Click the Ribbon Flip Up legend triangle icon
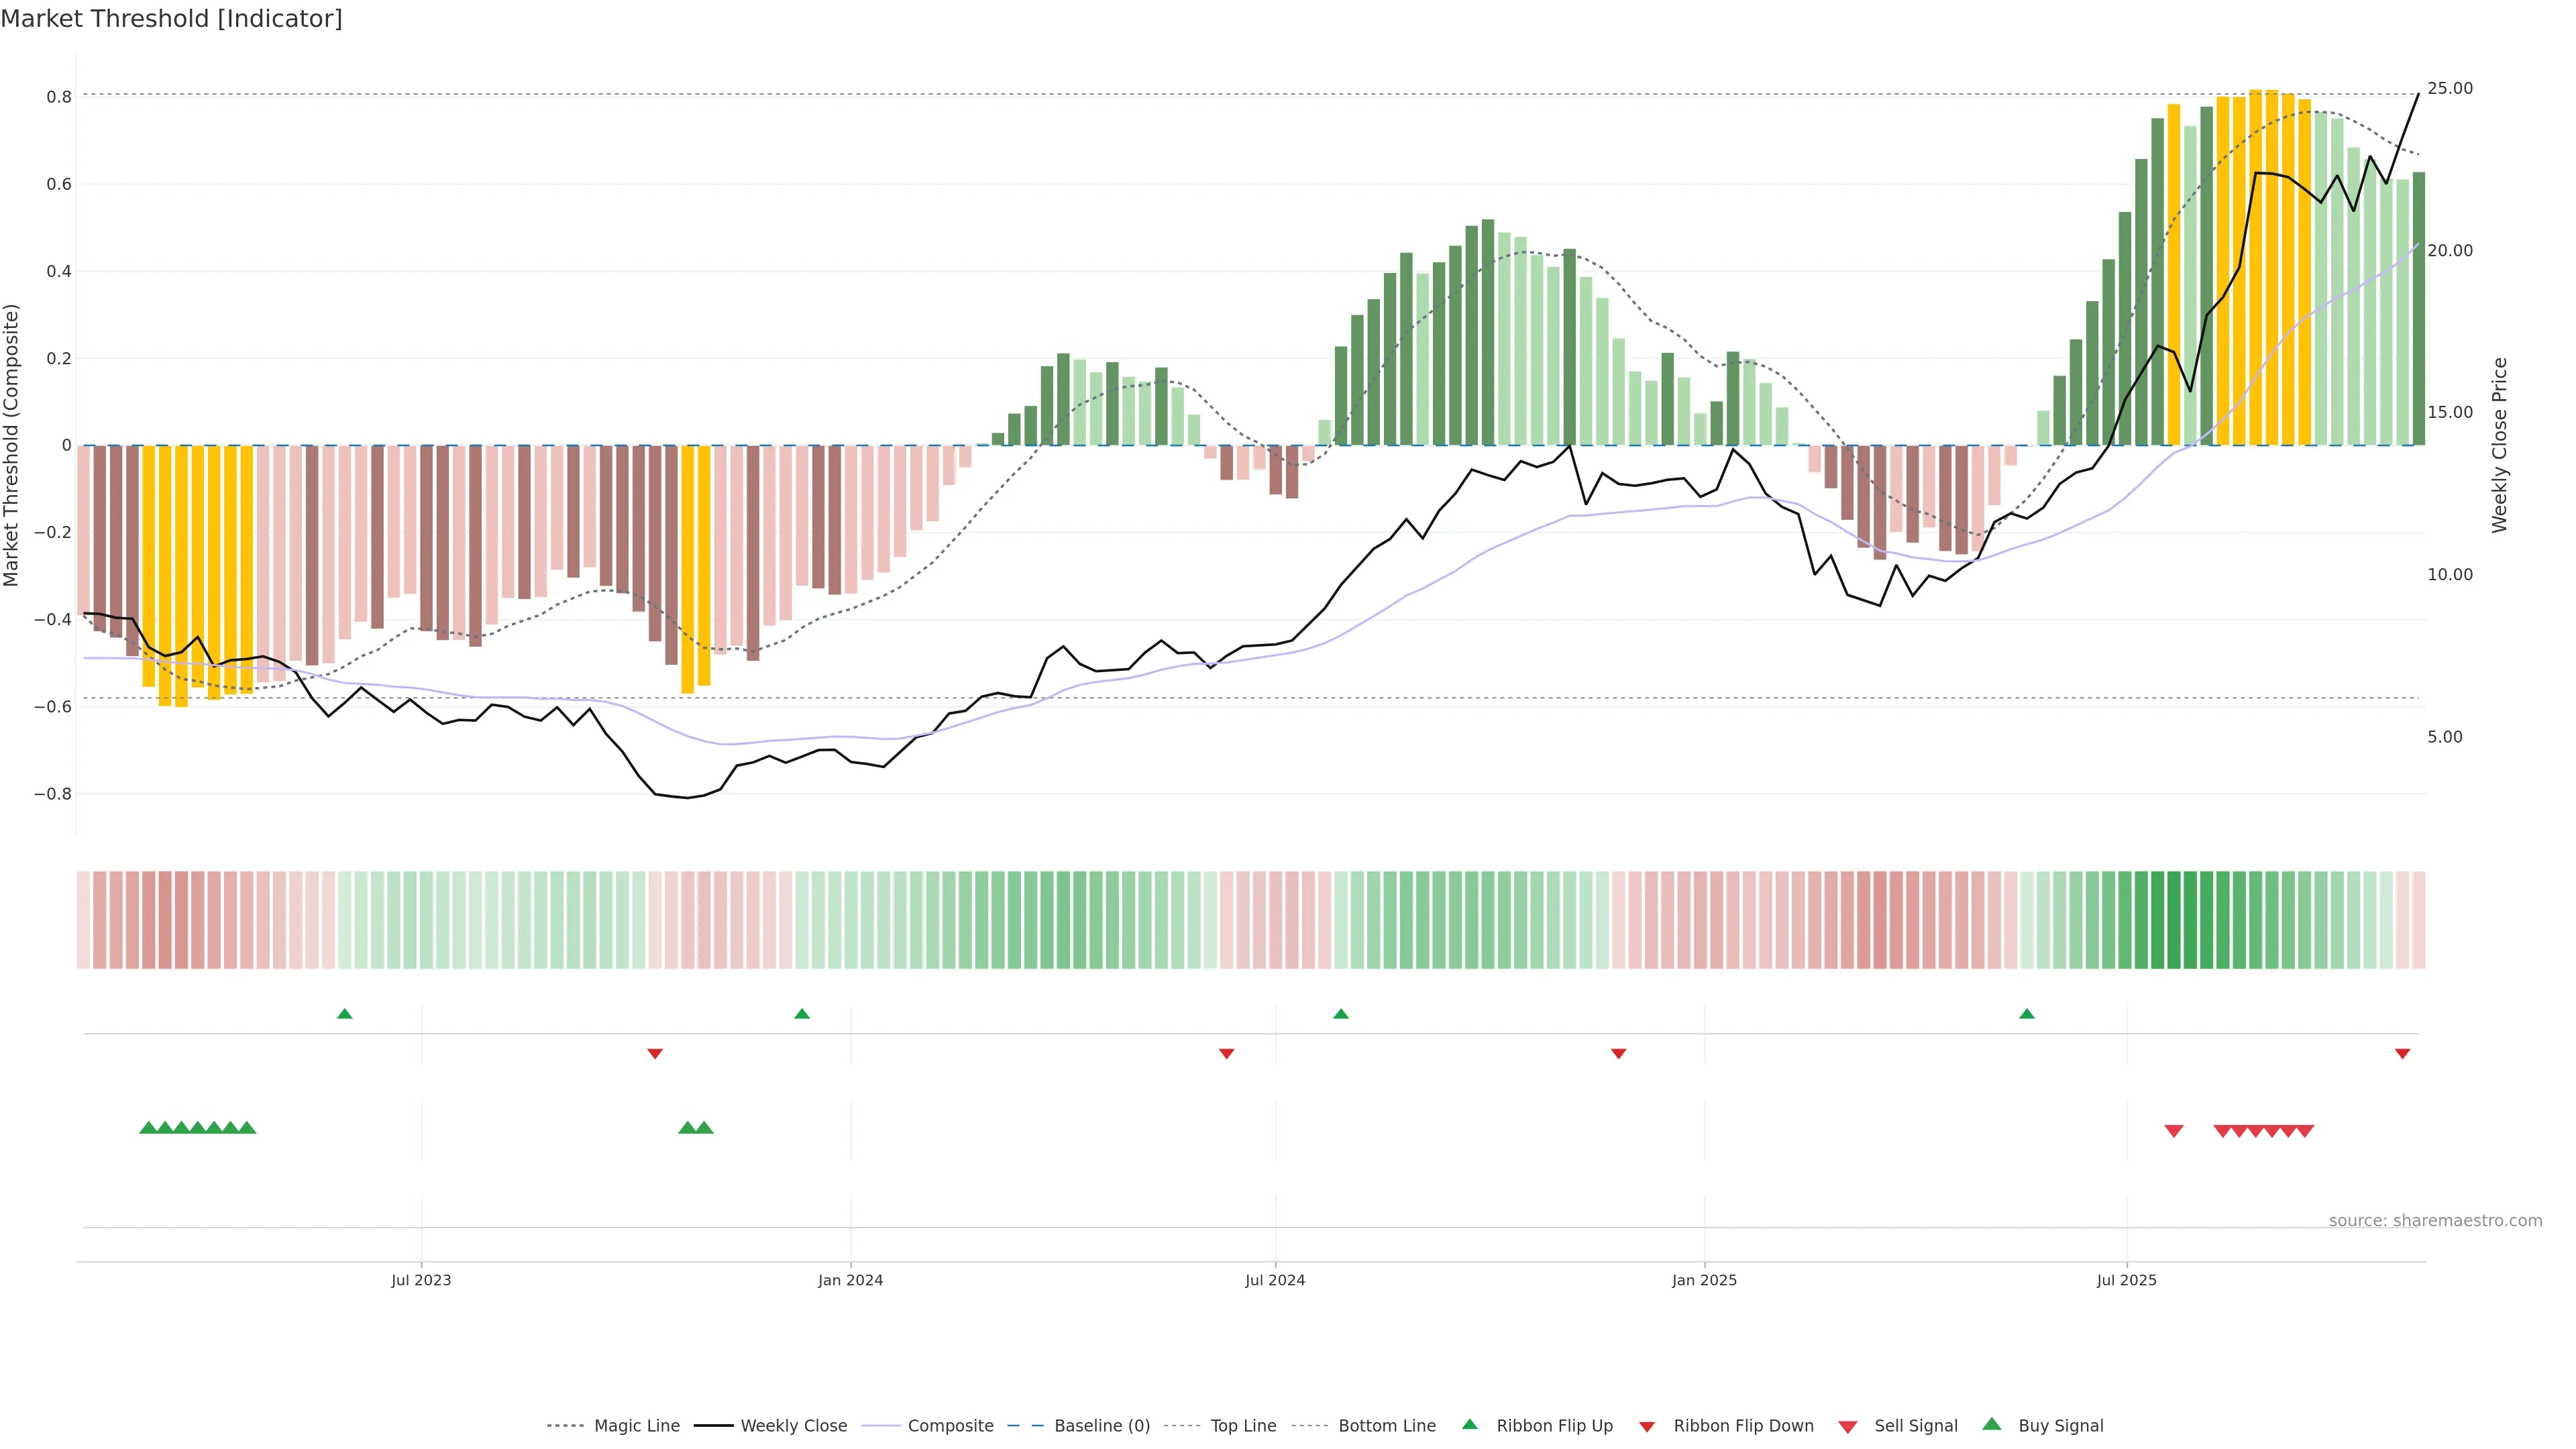Viewport: 2576px width, 1449px height. point(1469,1424)
